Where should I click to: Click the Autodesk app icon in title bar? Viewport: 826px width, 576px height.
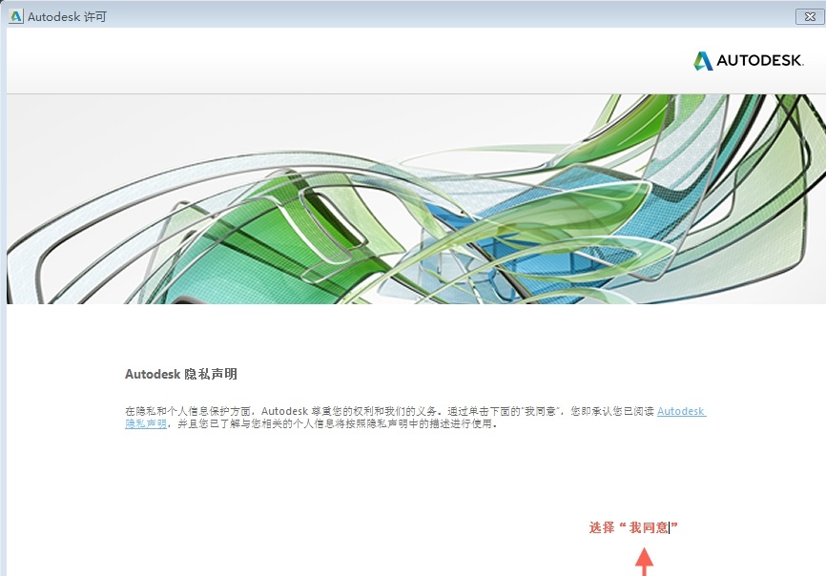coord(16,16)
